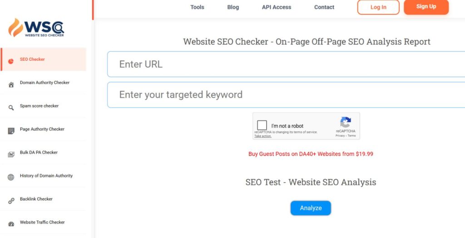Click the document icon beside Page Authority Checker

[11, 131]
